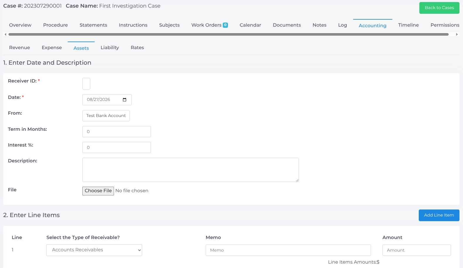The image size is (463, 268).
Task: Open the Accounts Receivables type dropdown
Action: pyautogui.click(x=94, y=250)
